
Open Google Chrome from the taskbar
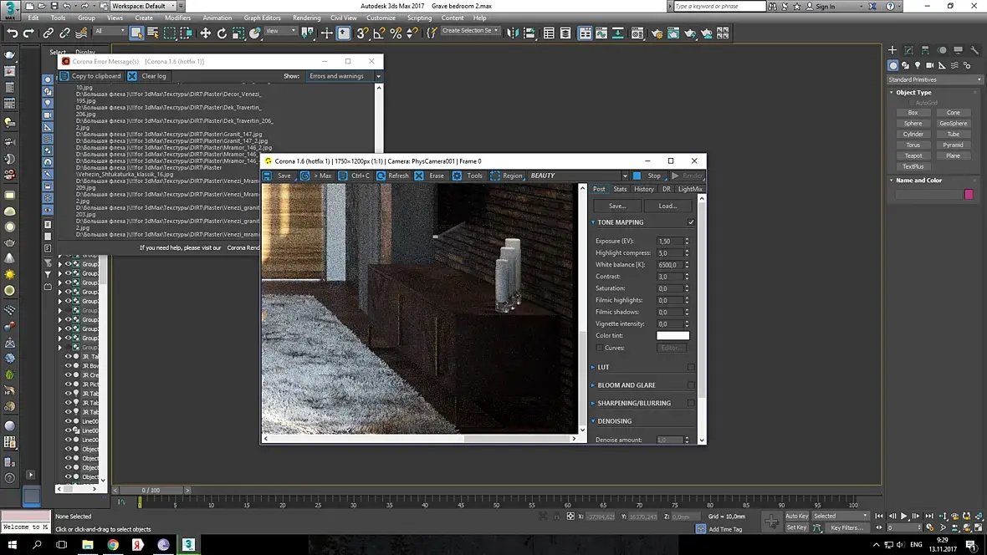(x=113, y=544)
